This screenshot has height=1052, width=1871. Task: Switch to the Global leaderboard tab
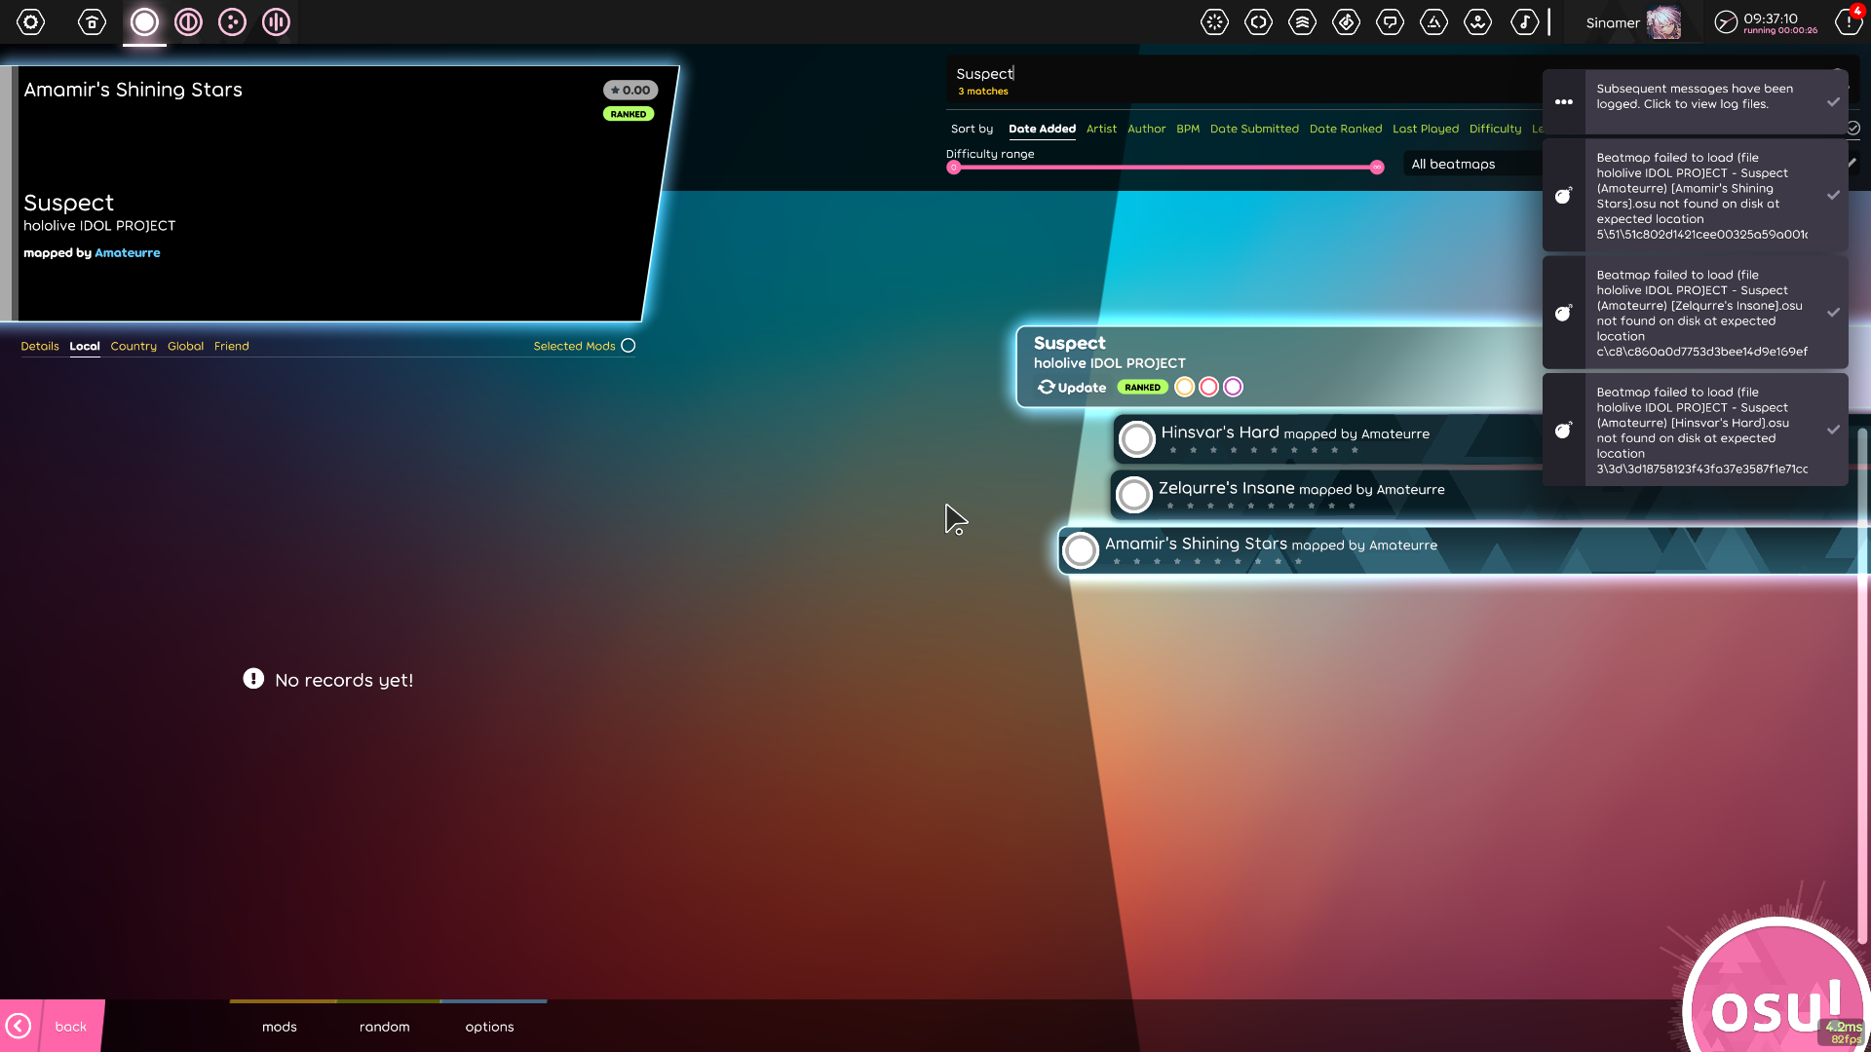pyautogui.click(x=185, y=346)
